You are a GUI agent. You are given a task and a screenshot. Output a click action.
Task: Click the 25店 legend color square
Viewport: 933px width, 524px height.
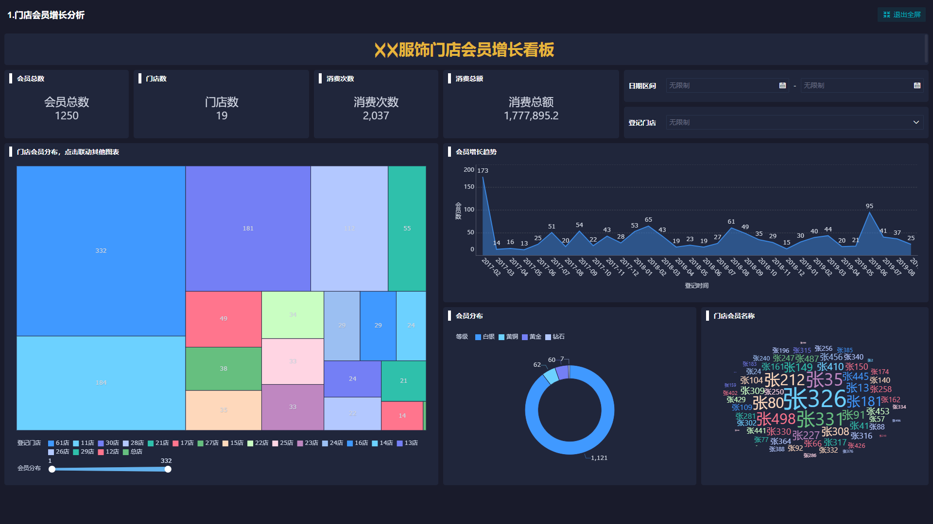pyautogui.click(x=276, y=443)
